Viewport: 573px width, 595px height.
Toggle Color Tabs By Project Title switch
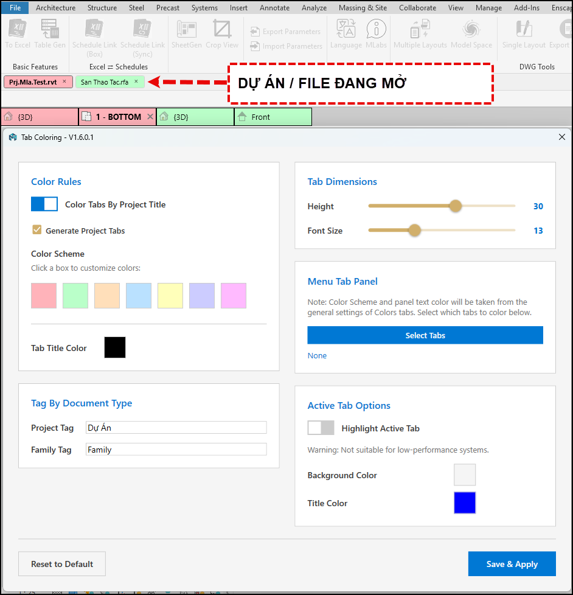coord(44,204)
